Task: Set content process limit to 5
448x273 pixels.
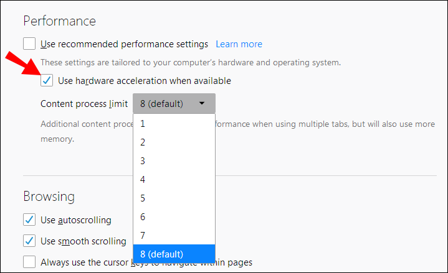Action: click(174, 198)
